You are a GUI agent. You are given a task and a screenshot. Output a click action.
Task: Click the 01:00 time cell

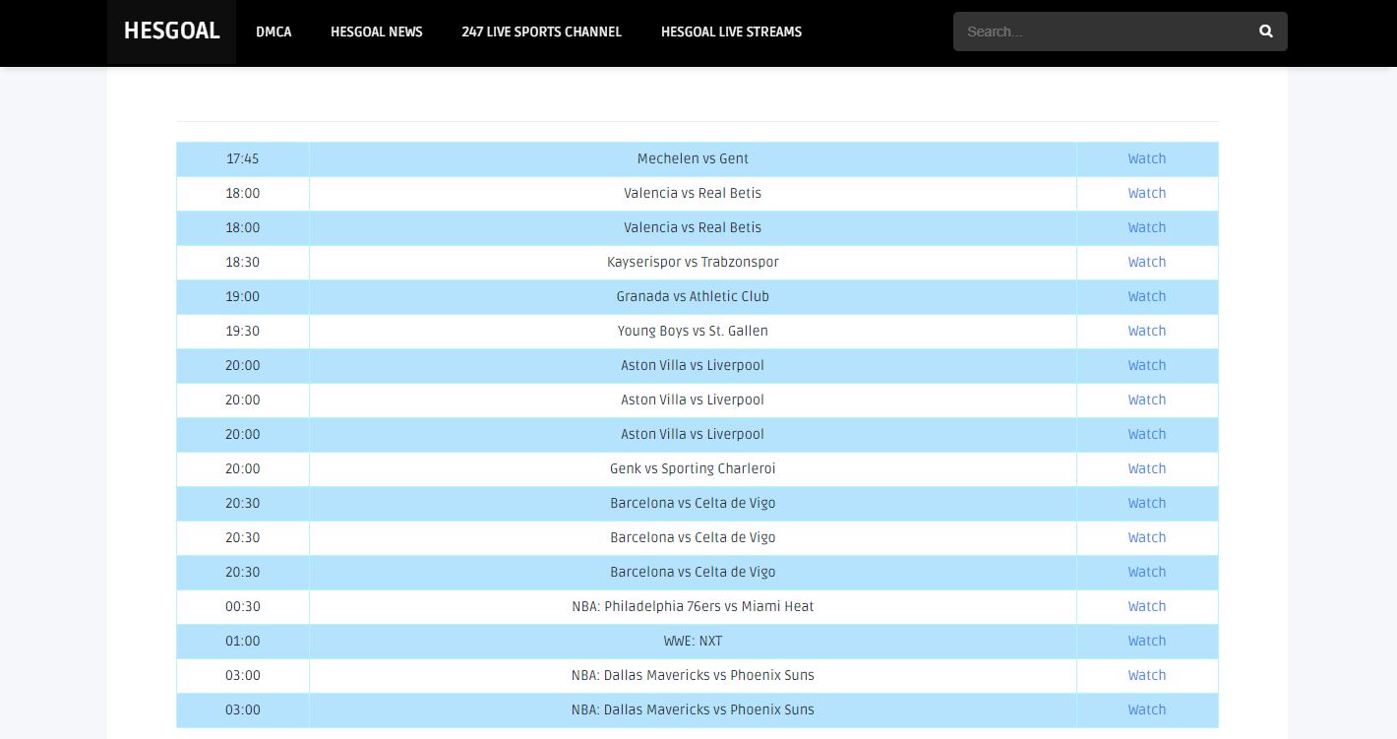tap(243, 641)
